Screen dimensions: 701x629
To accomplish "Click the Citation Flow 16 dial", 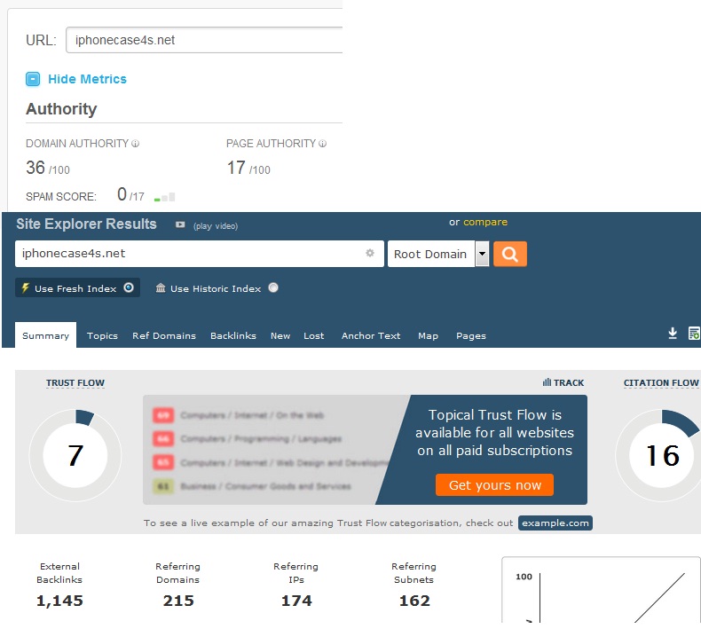I will click(x=658, y=455).
